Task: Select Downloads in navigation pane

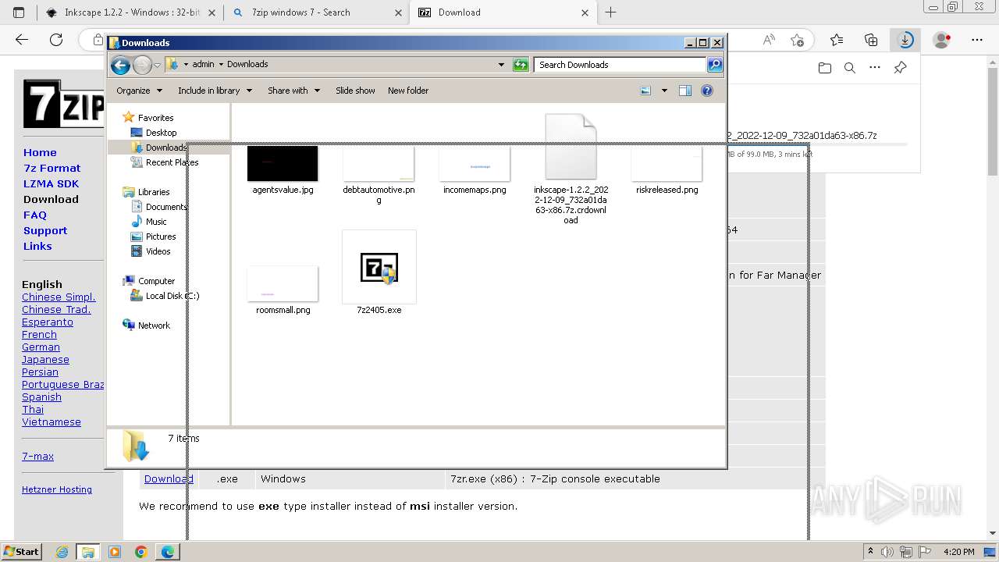Action: pos(166,148)
